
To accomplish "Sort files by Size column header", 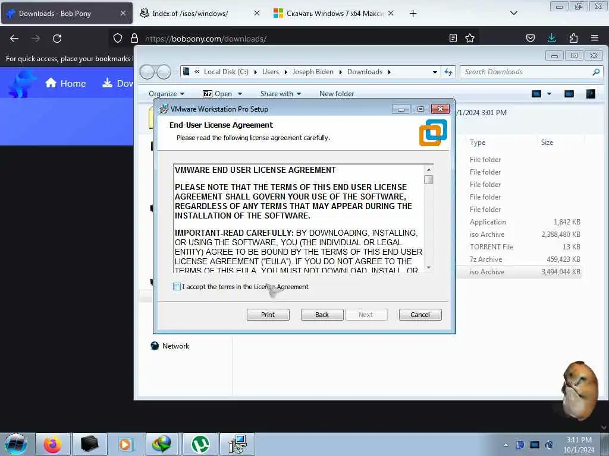I will pyautogui.click(x=547, y=142).
